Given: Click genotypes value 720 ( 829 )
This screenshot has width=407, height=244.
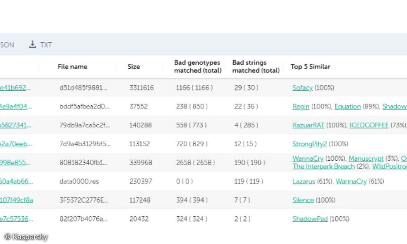Looking at the screenshot, I should coord(192,144).
